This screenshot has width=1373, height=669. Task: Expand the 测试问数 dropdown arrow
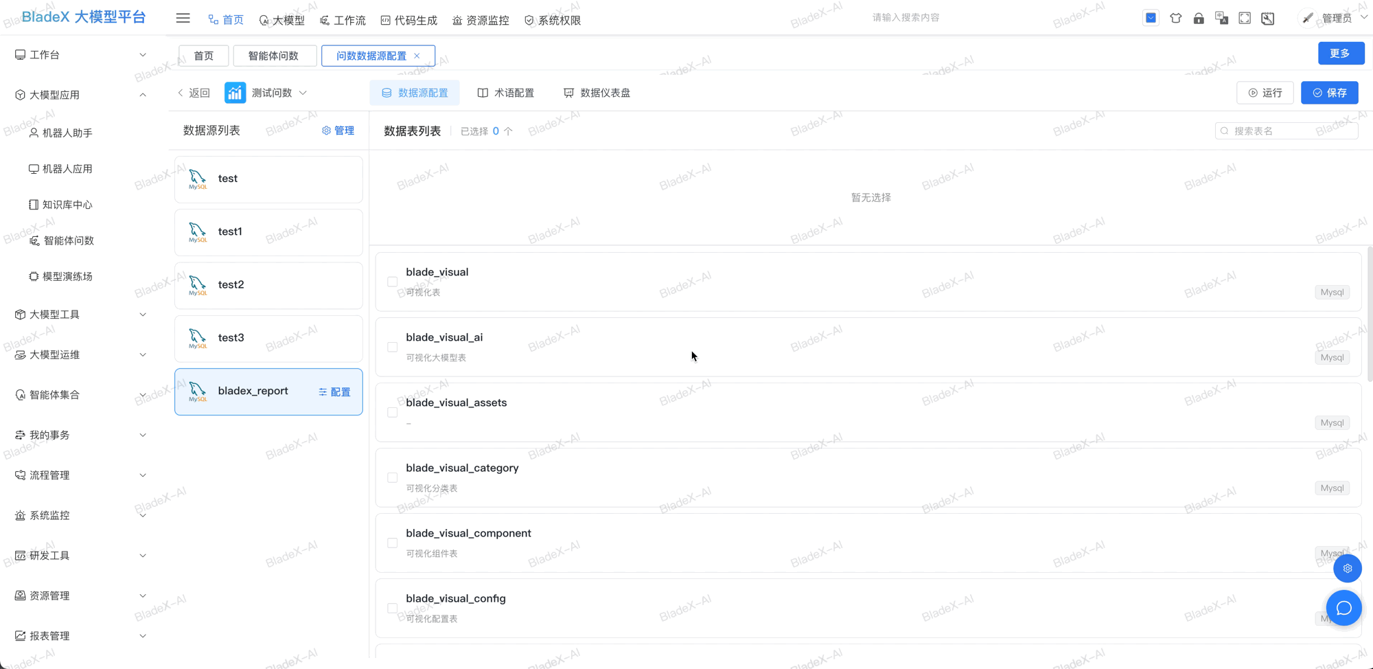point(305,93)
